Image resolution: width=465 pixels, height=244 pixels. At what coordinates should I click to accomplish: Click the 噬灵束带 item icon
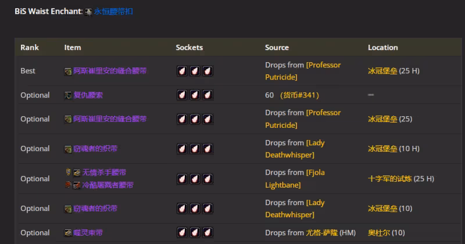[68, 233]
